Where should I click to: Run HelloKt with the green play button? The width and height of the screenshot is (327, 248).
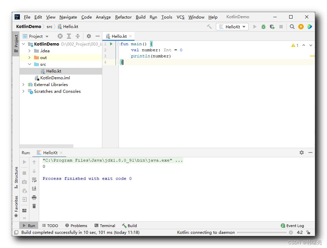point(255,27)
